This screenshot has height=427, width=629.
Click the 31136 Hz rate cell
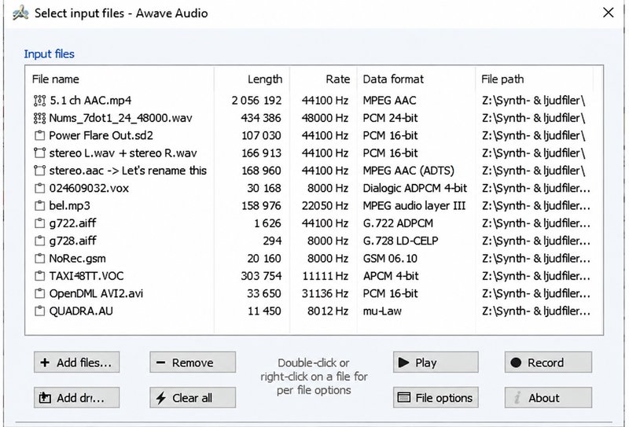click(325, 293)
